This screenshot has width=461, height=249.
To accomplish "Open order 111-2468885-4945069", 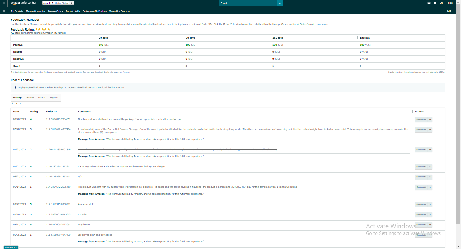I will 58,214.
